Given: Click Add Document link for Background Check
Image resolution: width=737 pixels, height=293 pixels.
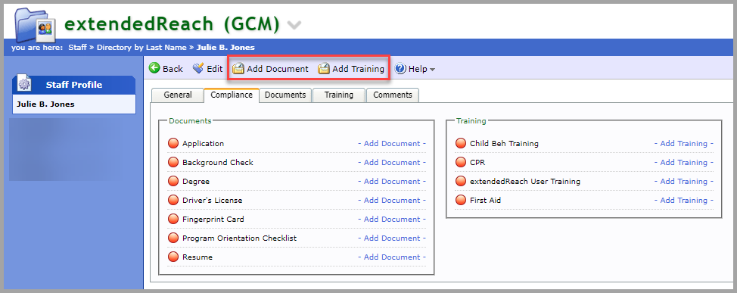Looking at the screenshot, I should click(392, 162).
